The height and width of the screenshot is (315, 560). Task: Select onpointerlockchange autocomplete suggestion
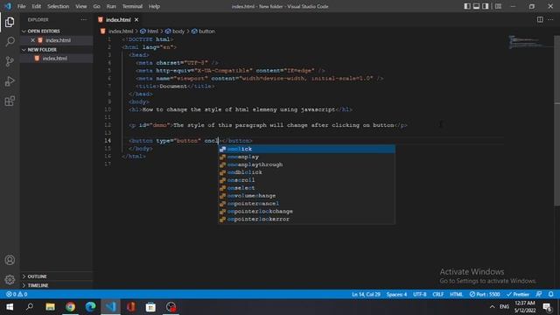click(307, 212)
